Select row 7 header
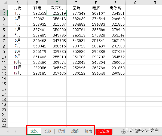162x136 pixels. (4, 41)
